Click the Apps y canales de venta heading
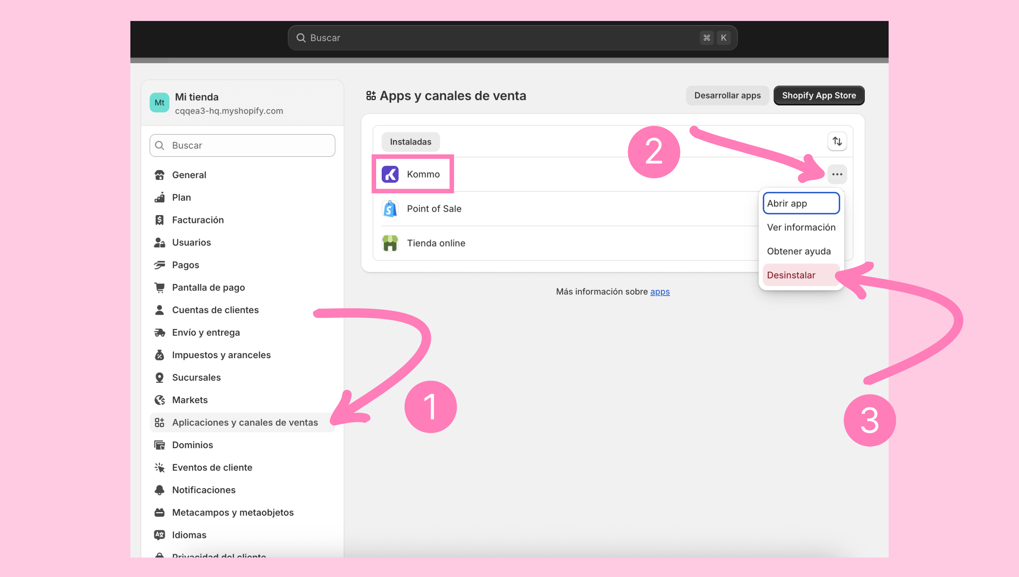The image size is (1019, 577). tap(453, 96)
